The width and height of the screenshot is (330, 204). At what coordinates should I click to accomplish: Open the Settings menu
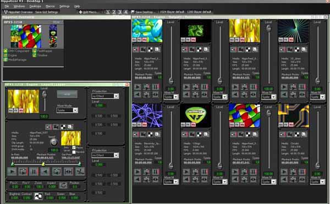[x=64, y=7]
